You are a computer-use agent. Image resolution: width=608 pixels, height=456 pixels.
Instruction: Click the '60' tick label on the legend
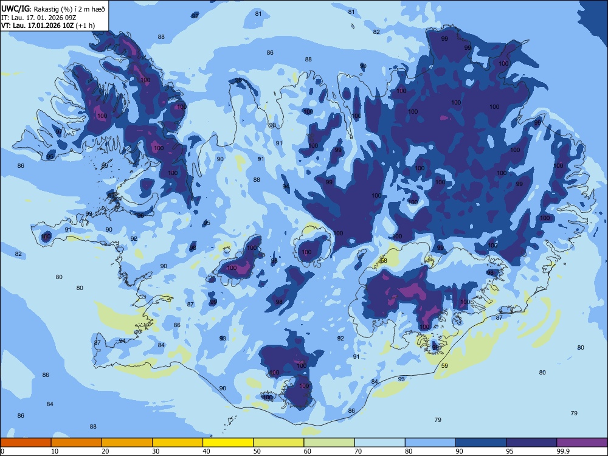coord(308,451)
